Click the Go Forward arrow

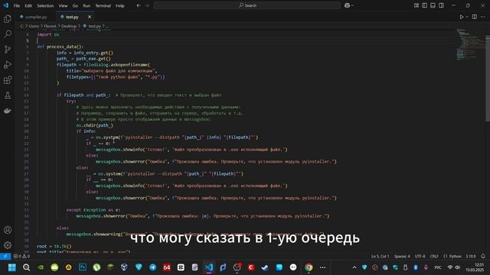click(147, 5)
